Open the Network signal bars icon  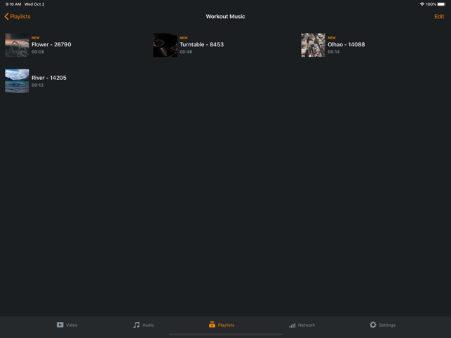[x=292, y=325]
